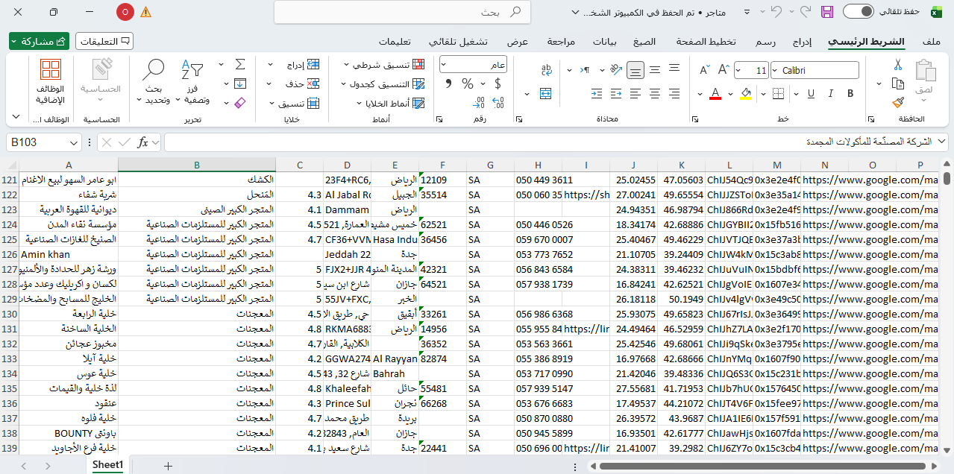954x474 pixels.
Task: Expand Format as Table (التنسيق كجدول) dropdown
Action: pyautogui.click(x=345, y=84)
